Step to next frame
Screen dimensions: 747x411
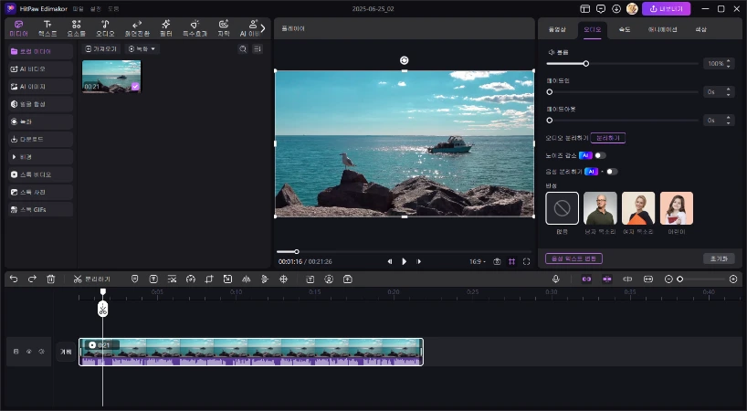coord(419,261)
